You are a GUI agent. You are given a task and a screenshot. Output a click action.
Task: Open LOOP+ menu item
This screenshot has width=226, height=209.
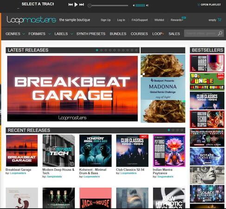pos(158,34)
